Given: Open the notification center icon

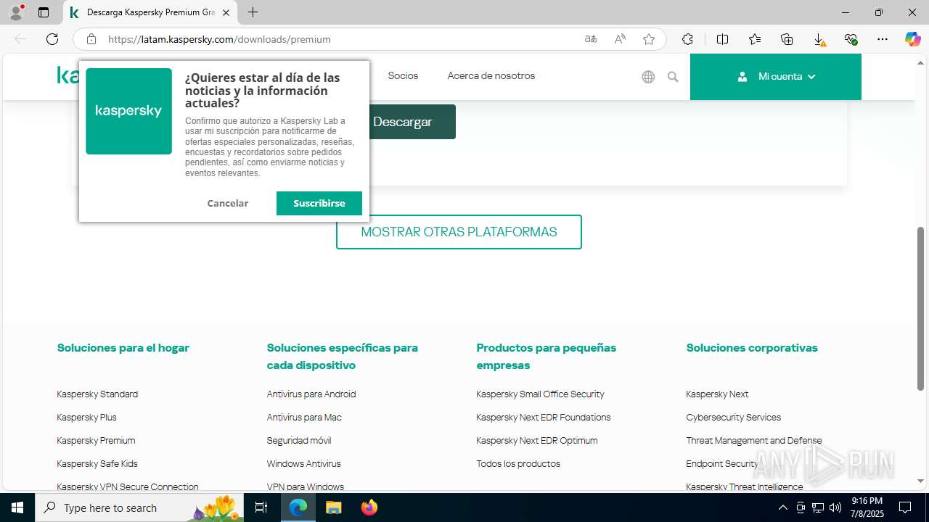Looking at the screenshot, I should (905, 507).
